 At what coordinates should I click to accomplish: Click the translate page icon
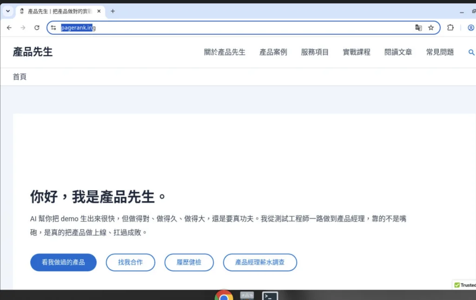(418, 27)
